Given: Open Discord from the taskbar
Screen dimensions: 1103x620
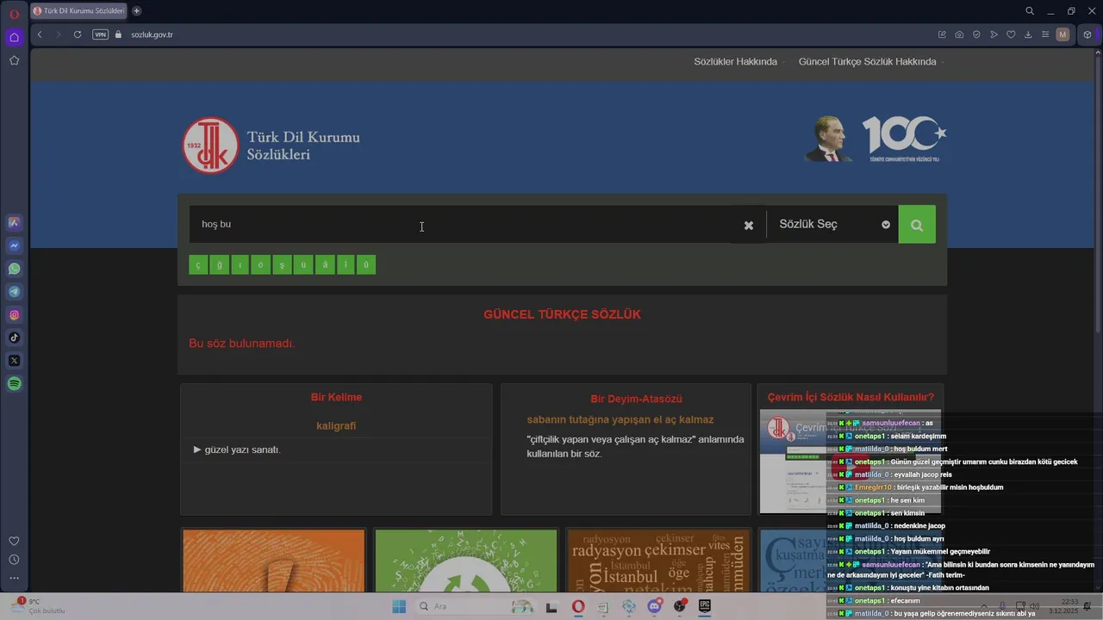Looking at the screenshot, I should click(654, 606).
